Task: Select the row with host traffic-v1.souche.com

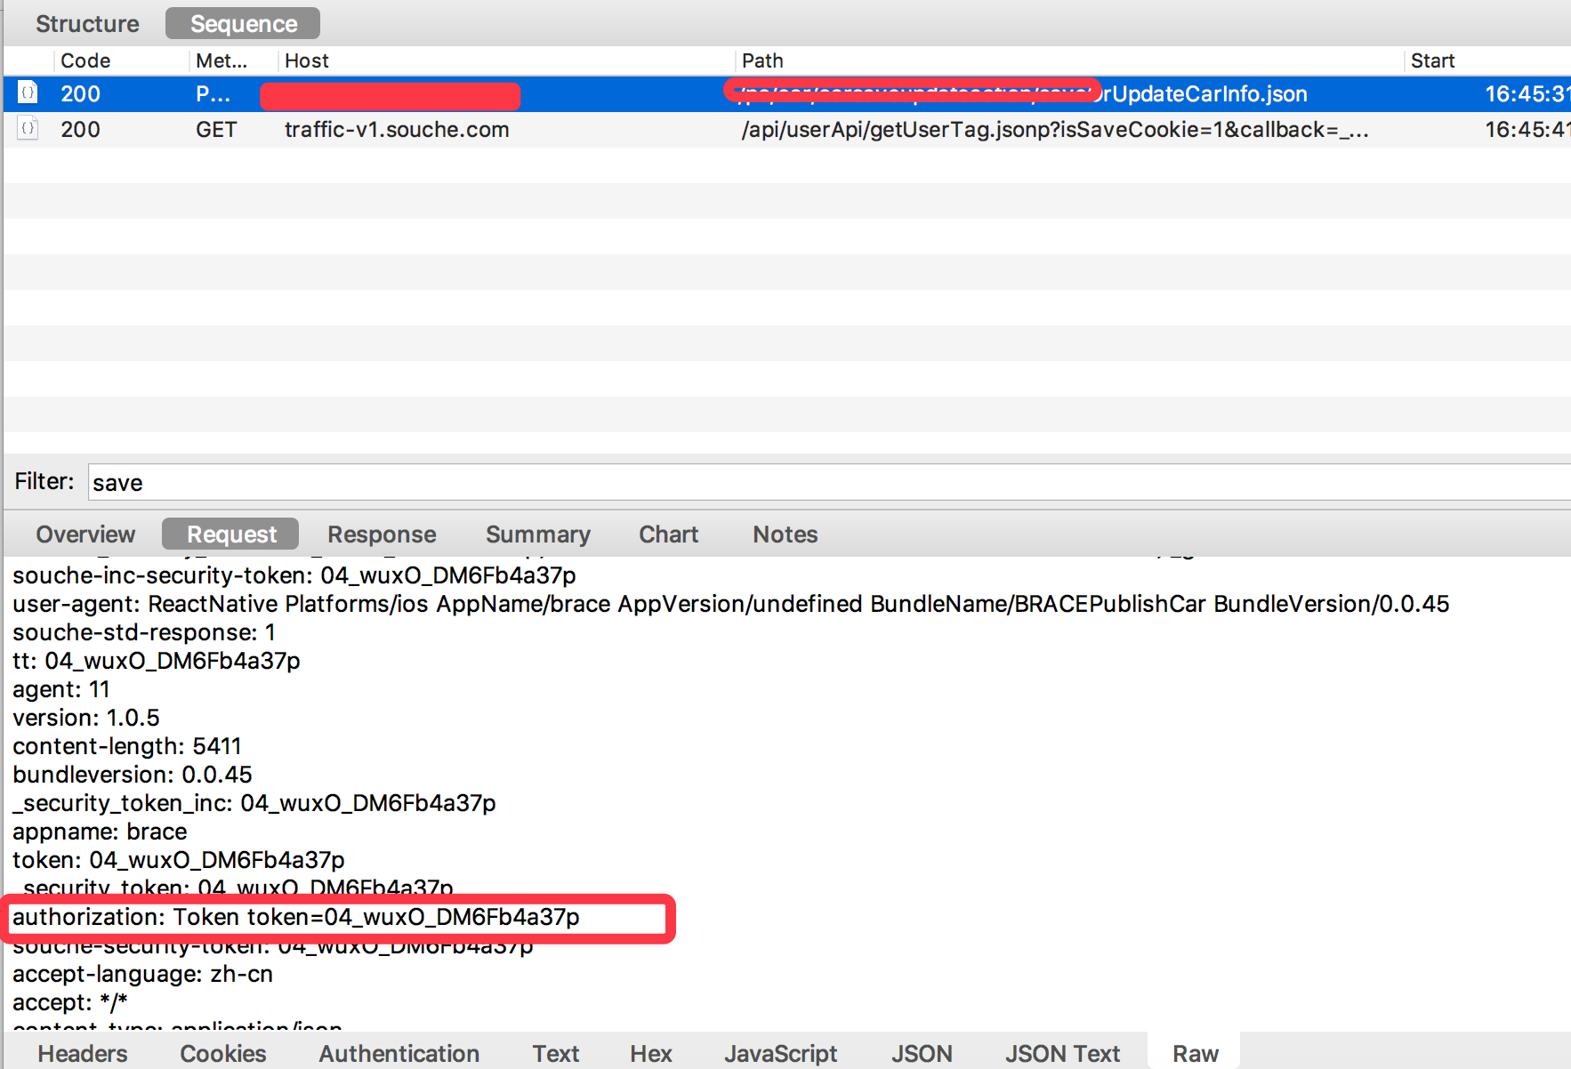Action: coord(787,130)
